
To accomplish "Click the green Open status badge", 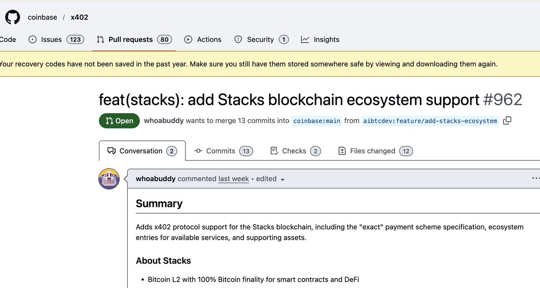I will pos(119,121).
